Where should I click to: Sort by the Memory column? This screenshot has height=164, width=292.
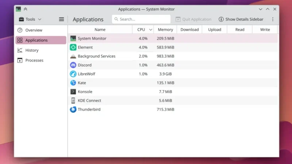point(165,30)
